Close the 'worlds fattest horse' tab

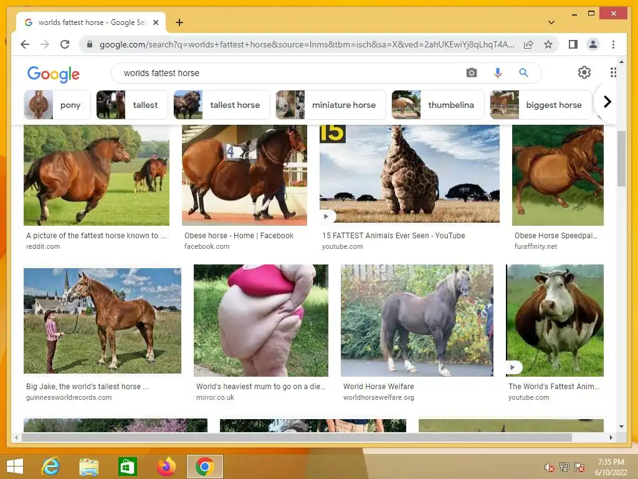155,22
